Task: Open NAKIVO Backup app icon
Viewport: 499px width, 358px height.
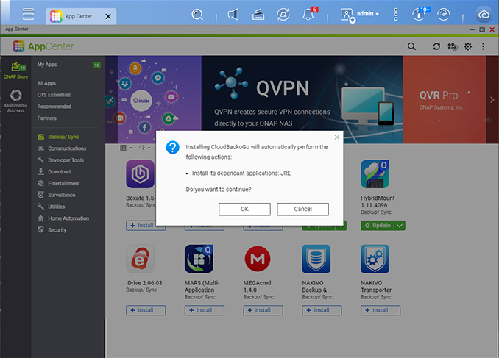Action: click(x=316, y=259)
